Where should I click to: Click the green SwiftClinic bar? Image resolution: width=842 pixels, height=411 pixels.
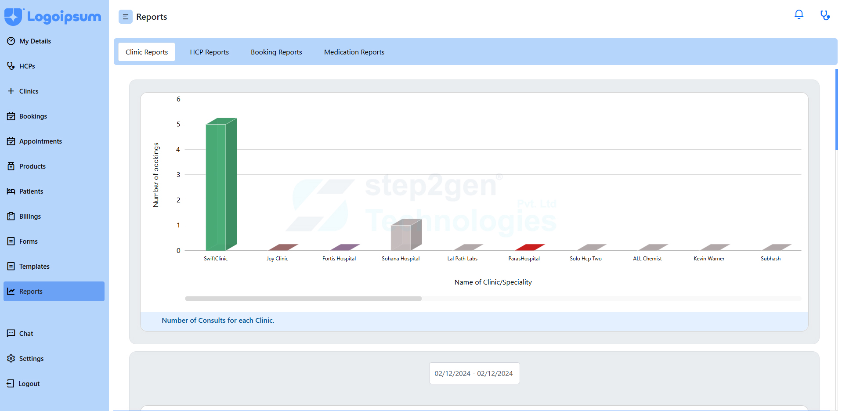pos(221,184)
